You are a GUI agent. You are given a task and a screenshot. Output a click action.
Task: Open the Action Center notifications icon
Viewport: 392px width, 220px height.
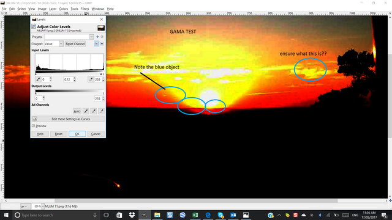coord(384,215)
